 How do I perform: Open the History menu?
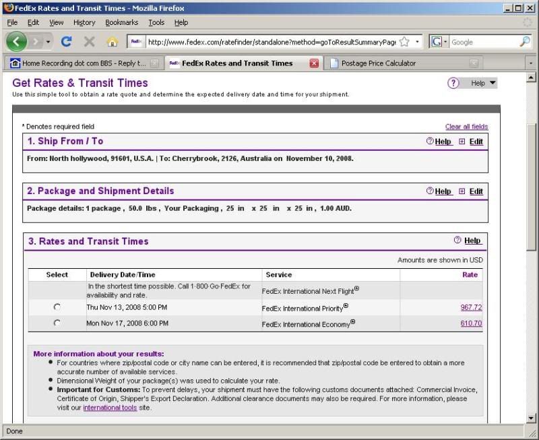(84, 22)
